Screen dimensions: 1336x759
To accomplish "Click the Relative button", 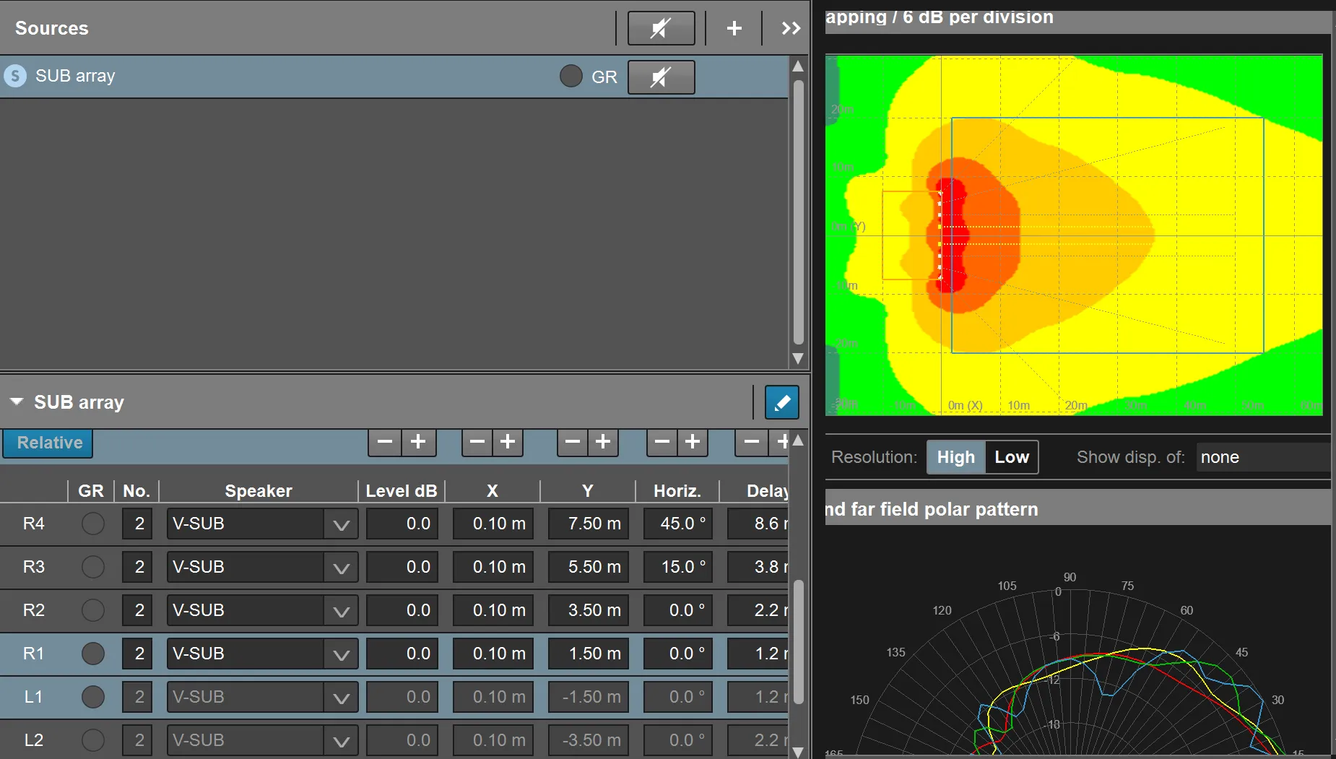I will pos(48,443).
